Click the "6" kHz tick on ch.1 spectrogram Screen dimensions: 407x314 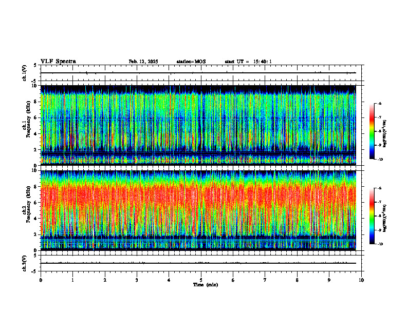35,118
